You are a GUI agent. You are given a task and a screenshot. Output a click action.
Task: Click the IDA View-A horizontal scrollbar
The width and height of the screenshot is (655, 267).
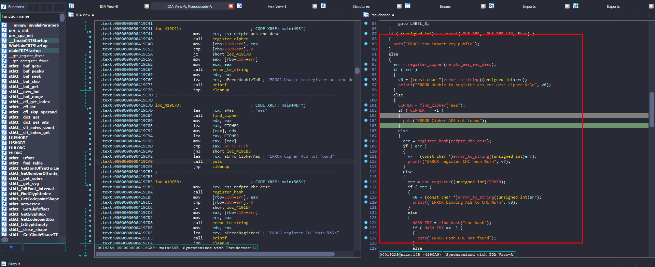(x=215, y=254)
